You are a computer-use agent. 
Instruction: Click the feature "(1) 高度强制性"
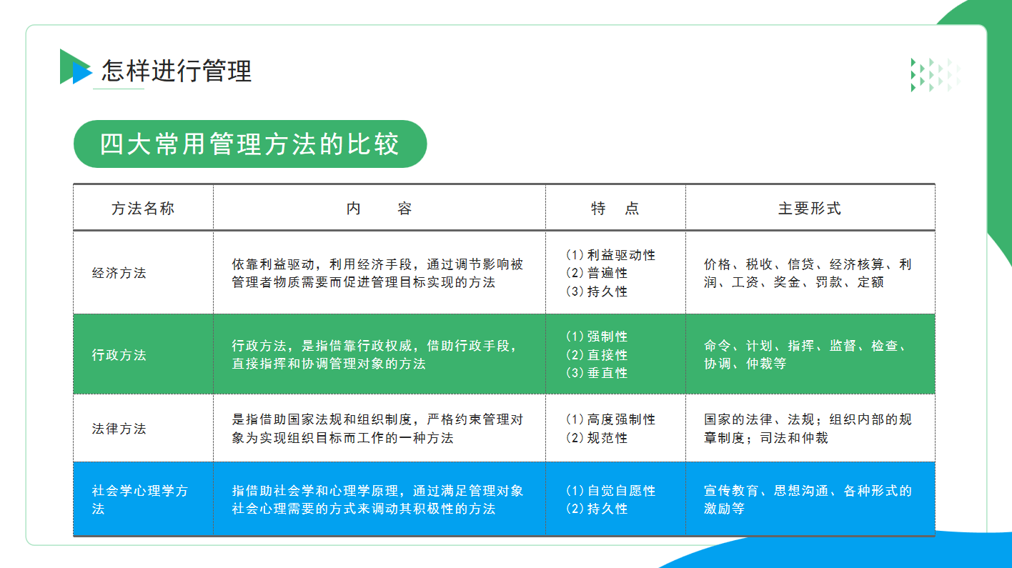click(x=610, y=419)
